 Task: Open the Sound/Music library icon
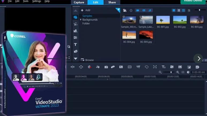tap(75, 24)
